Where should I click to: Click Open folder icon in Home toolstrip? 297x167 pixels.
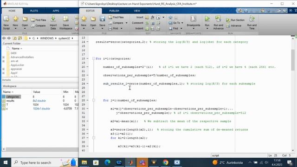point(25,19)
